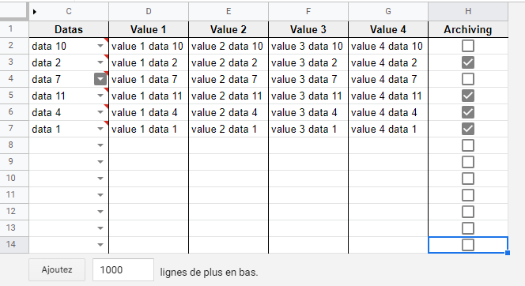Select column D header
Viewport: 525px width, 286px height.
click(149, 11)
